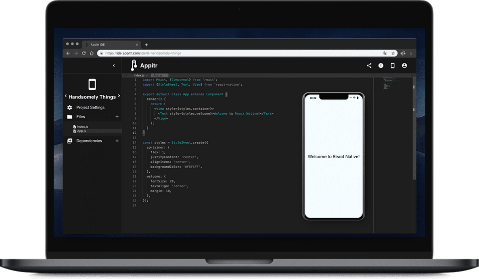Click the Dependencies package icon
Viewport: 479px width, 279px height.
click(70, 141)
